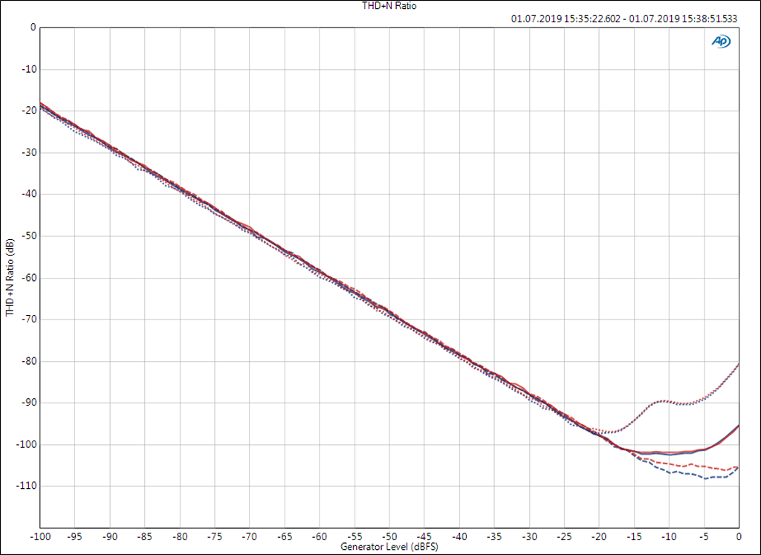761x555 pixels.
Task: Select the -90 label on the vertical axis
Action: (x=28, y=403)
